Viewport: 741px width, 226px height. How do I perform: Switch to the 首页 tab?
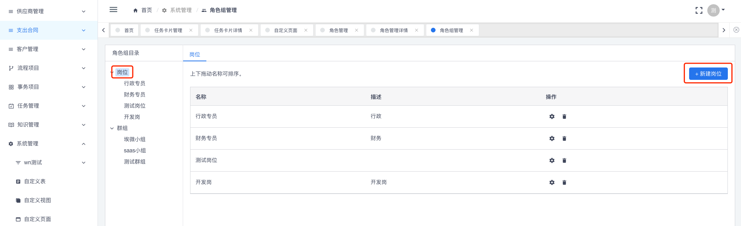coord(125,30)
